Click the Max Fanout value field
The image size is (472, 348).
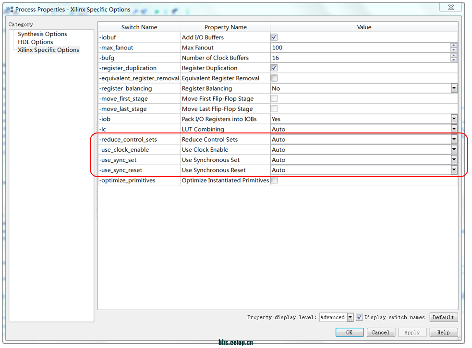(x=361, y=48)
